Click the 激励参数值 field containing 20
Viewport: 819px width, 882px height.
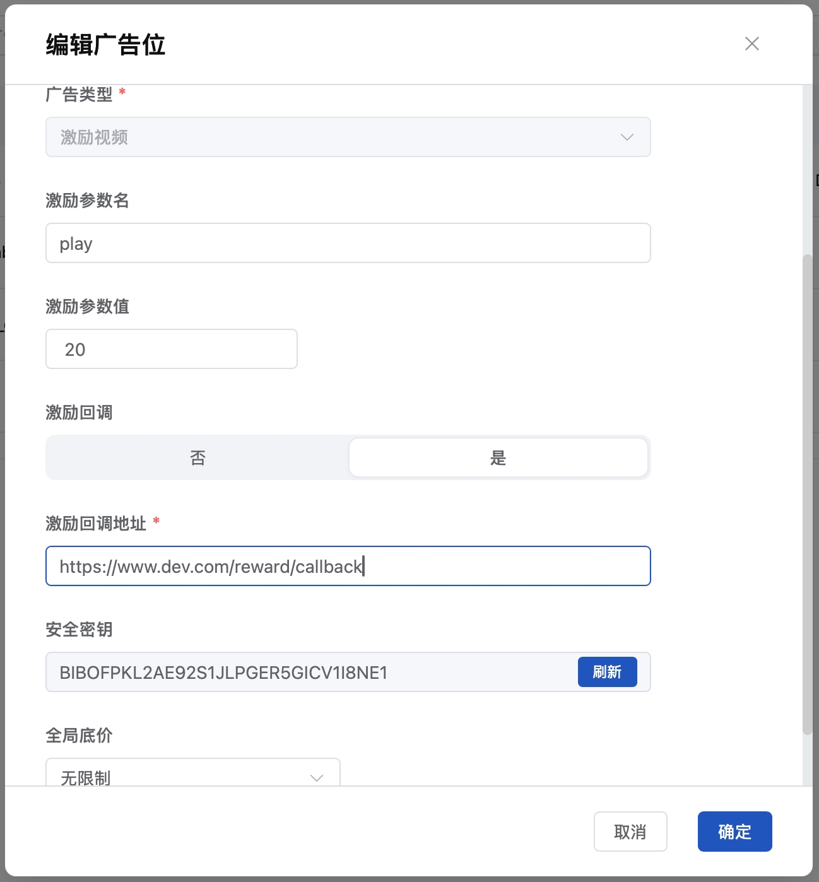tap(171, 349)
